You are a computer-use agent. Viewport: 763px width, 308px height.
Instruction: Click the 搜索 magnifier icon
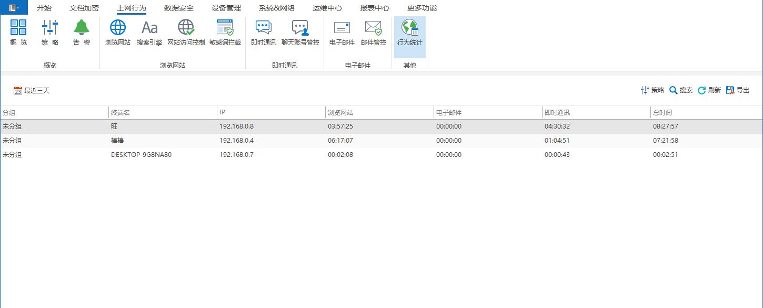673,90
